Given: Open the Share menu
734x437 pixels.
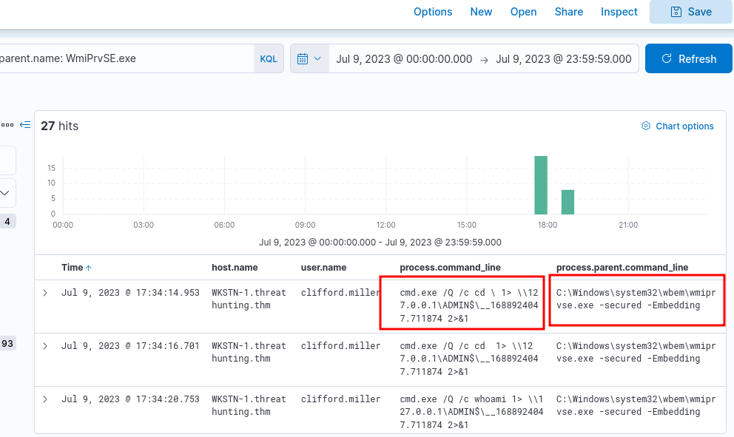Looking at the screenshot, I should [568, 12].
